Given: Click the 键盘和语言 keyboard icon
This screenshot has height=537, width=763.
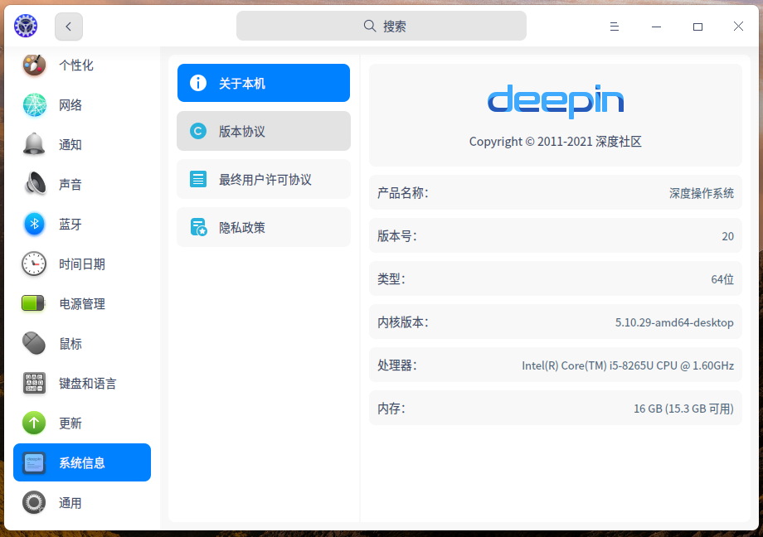Looking at the screenshot, I should 34,383.
